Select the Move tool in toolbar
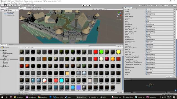The image size is (177, 99). point(5,5)
